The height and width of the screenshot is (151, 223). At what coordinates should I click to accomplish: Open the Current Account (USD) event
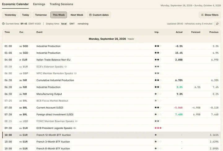point(50,108)
